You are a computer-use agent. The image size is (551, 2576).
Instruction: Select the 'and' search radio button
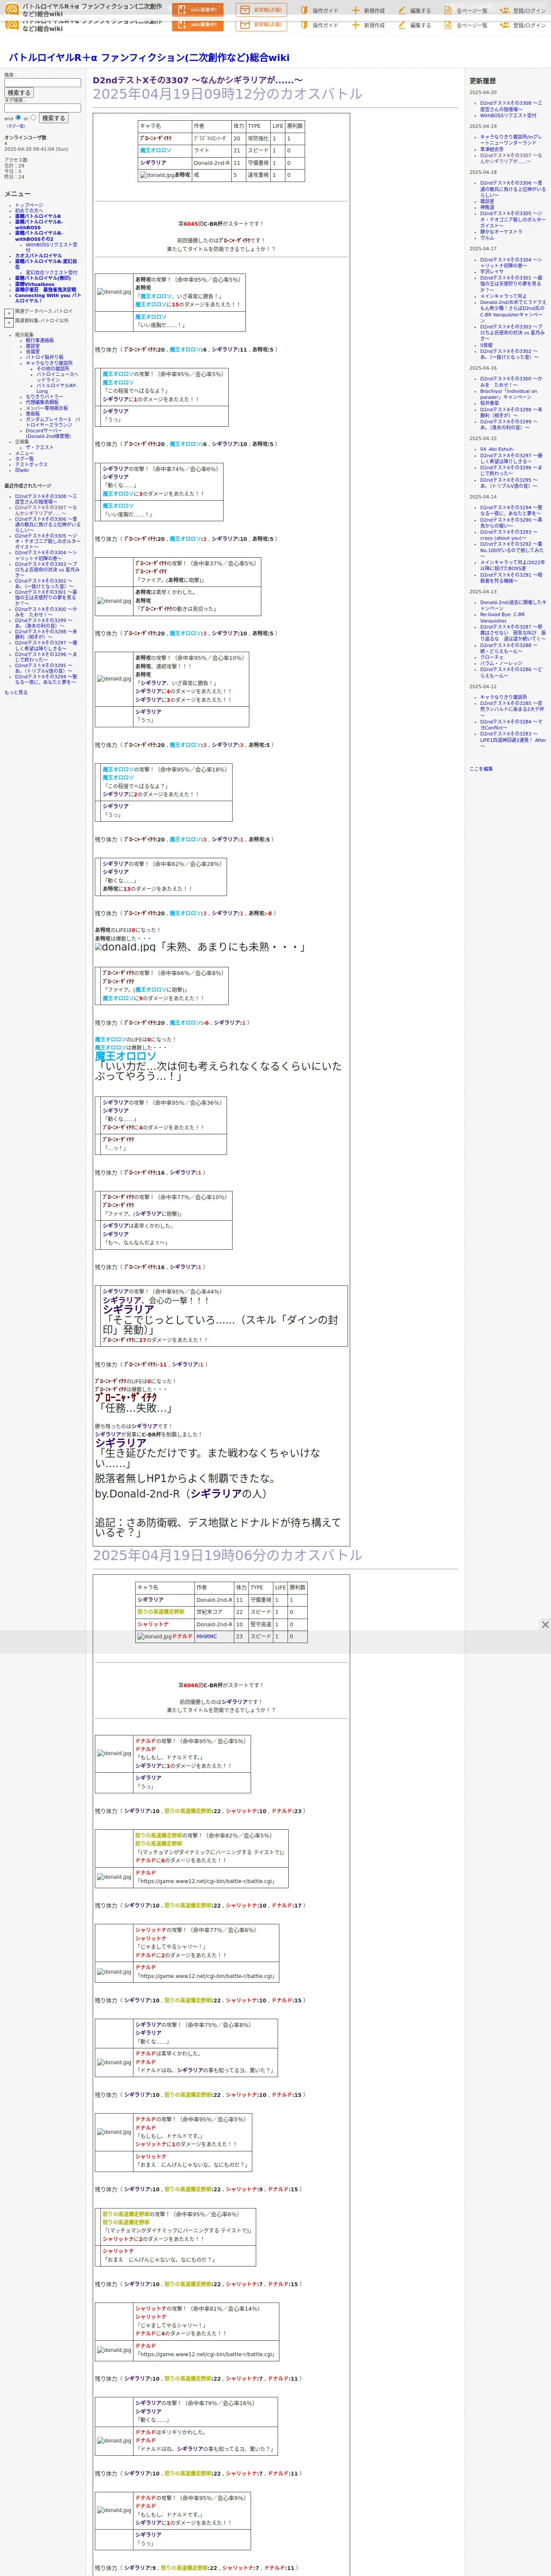click(x=18, y=117)
